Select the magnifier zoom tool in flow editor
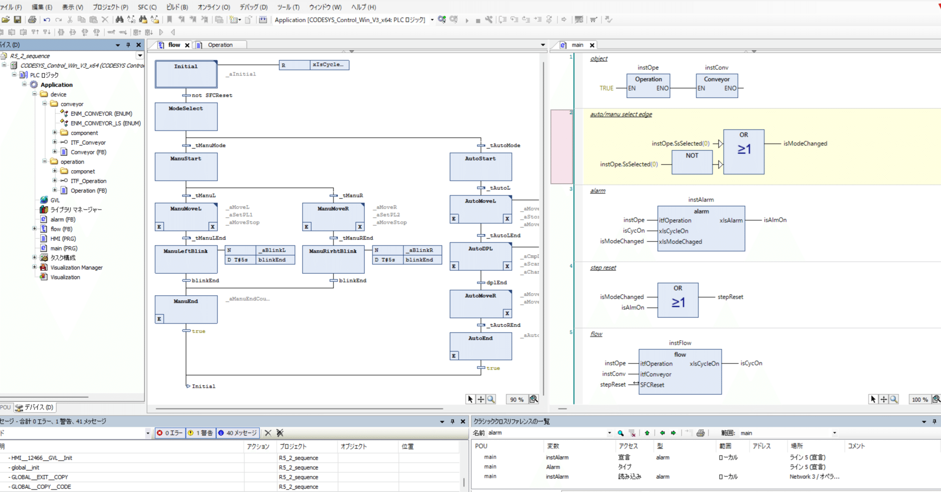 pos(491,399)
